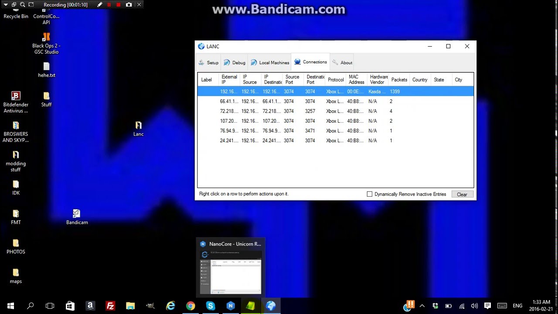Open the FMT folder on desktop
558x314 pixels.
(16, 217)
